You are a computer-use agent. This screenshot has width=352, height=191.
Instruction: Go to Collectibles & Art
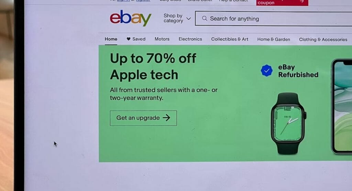point(230,39)
